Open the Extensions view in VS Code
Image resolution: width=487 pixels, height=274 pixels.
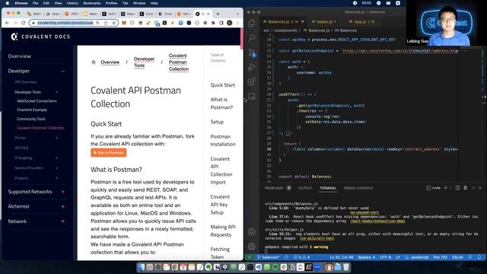point(252,81)
